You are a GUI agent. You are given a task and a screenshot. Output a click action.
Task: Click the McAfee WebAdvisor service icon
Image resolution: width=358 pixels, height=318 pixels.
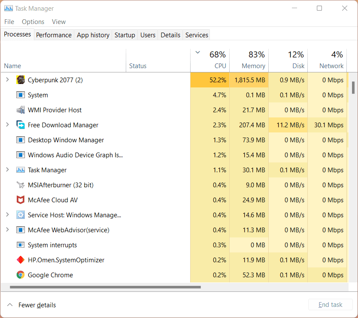21,230
